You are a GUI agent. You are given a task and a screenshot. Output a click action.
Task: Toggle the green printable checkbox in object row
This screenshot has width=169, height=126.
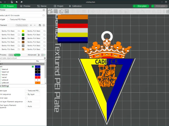[x=33, y=66]
